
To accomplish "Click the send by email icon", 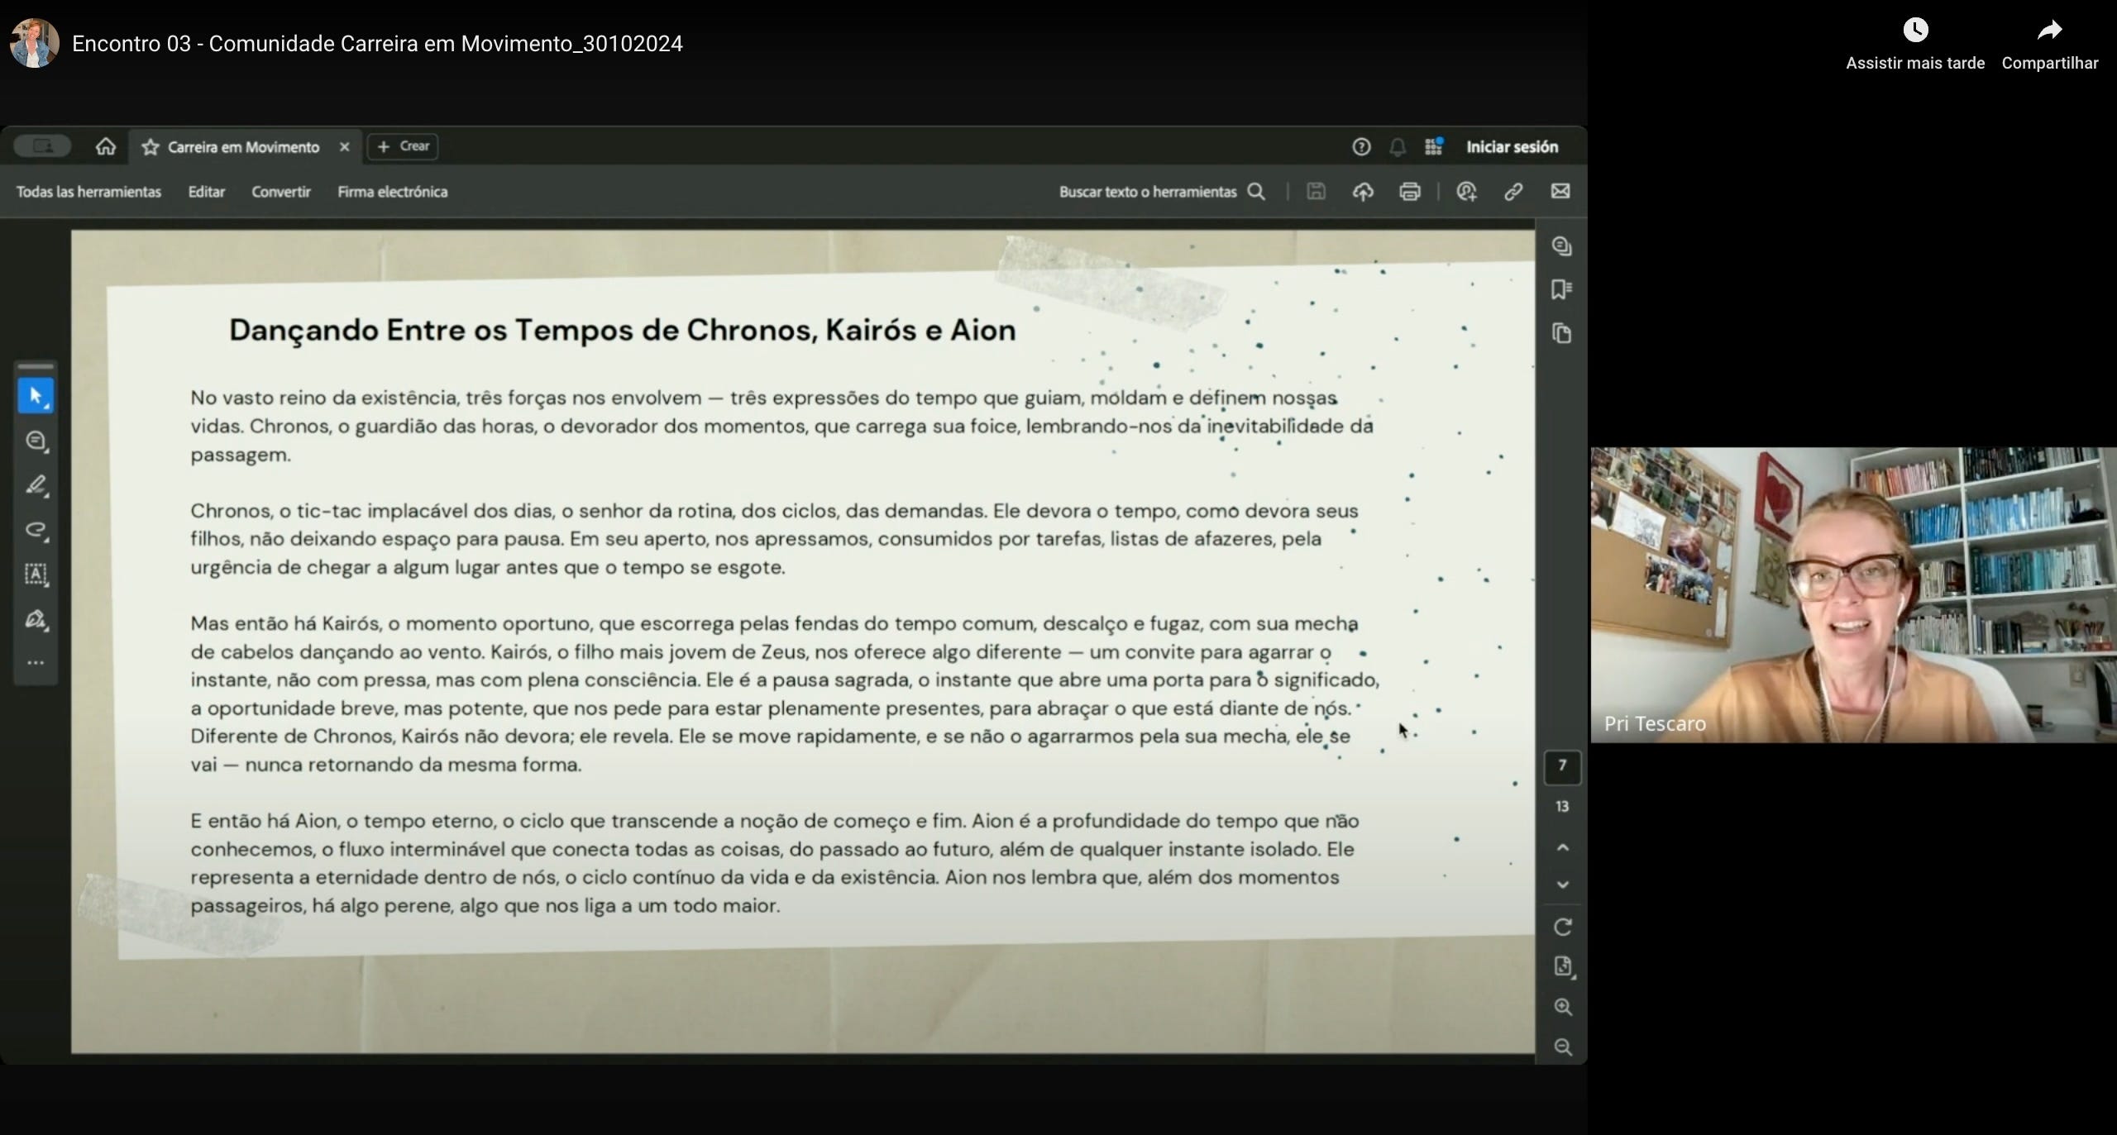I will (1560, 192).
